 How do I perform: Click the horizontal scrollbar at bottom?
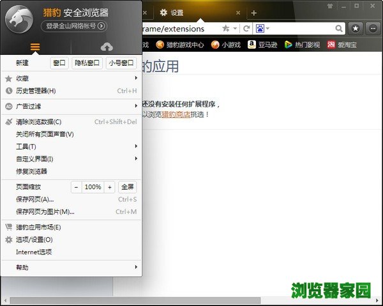[x=191, y=300]
